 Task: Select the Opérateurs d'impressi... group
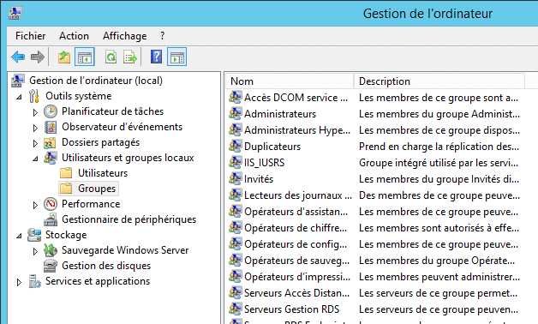click(x=297, y=277)
